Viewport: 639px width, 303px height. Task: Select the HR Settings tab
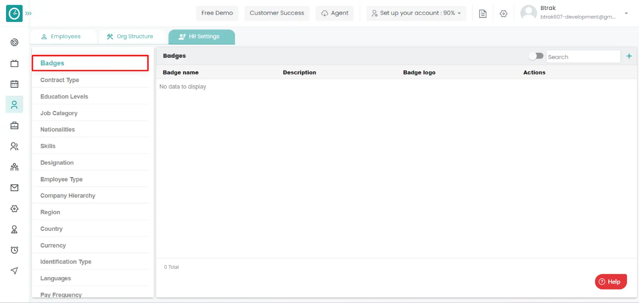202,37
